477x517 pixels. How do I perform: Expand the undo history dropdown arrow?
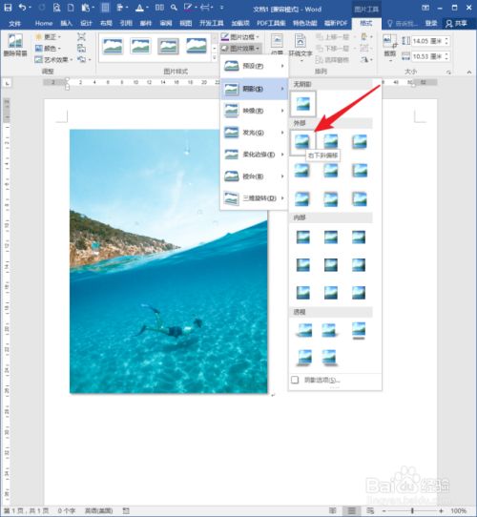tap(30, 8)
